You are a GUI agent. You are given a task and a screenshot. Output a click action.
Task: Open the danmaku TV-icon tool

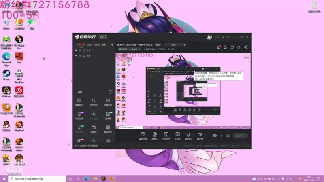pos(94,129)
